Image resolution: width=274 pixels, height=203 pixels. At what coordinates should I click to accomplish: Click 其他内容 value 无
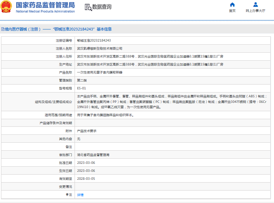pyautogui.click(x=79, y=139)
